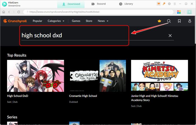Go to the Store link
Screen dimensions: 196x125
(89, 21)
